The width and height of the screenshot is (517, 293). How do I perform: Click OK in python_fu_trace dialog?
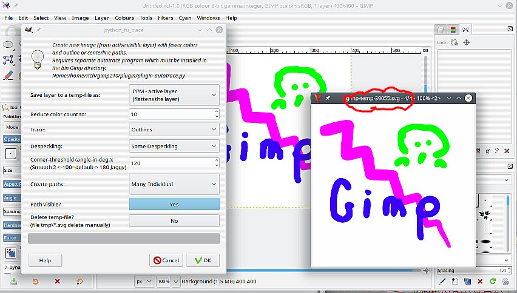203,260
